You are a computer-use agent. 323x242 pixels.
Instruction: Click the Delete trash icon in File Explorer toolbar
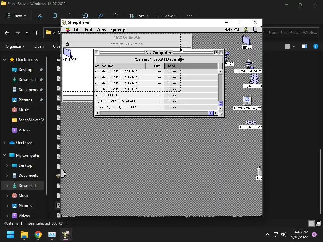click(x=115, y=16)
